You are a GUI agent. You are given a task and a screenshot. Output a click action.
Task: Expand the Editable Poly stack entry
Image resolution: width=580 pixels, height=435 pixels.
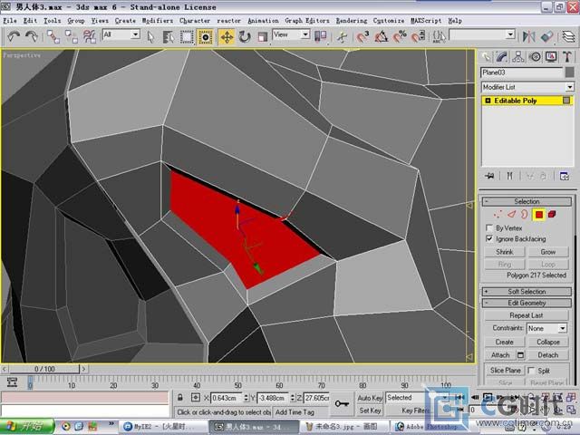pyautogui.click(x=488, y=101)
